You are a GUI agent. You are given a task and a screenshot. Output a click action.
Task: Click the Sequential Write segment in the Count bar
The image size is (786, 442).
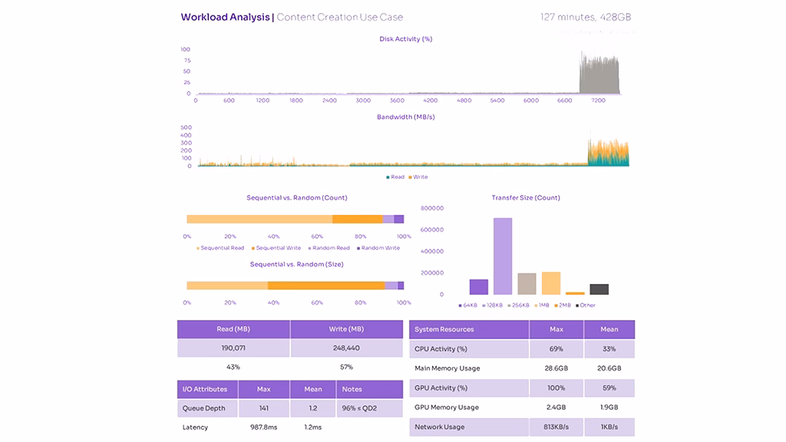tap(358, 219)
